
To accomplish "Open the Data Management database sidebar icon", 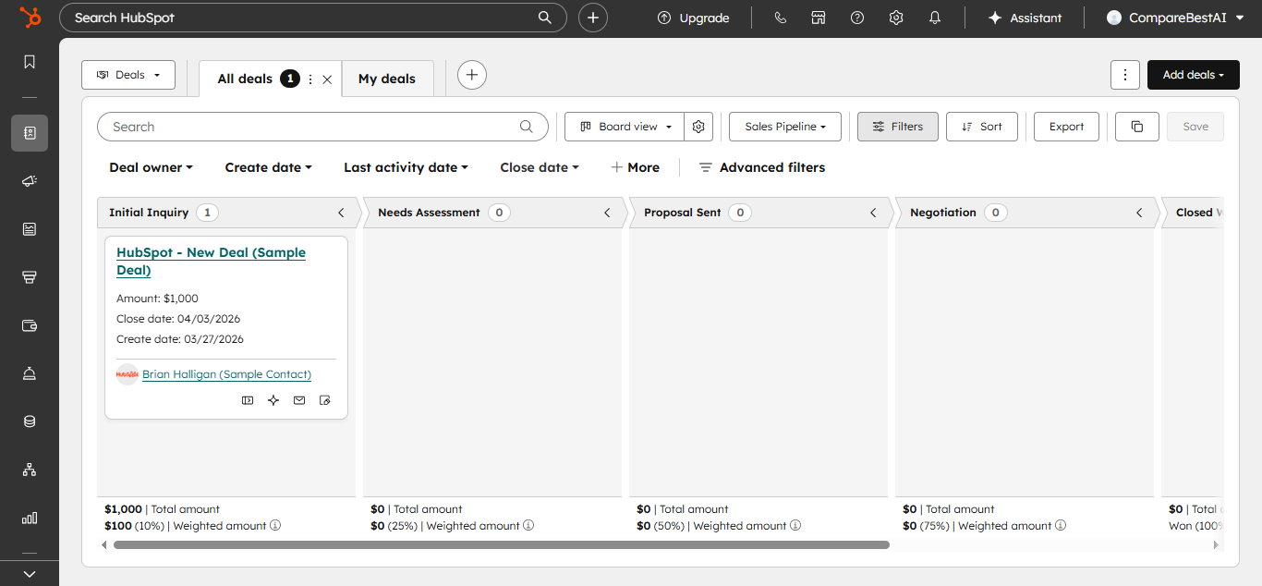I will 30,421.
